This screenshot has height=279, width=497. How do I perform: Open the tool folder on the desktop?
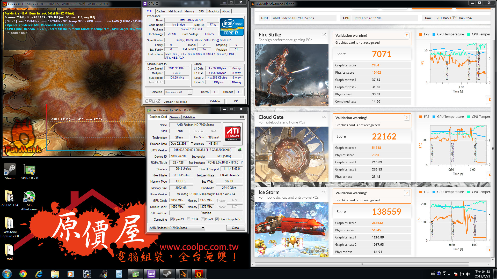[10, 252]
